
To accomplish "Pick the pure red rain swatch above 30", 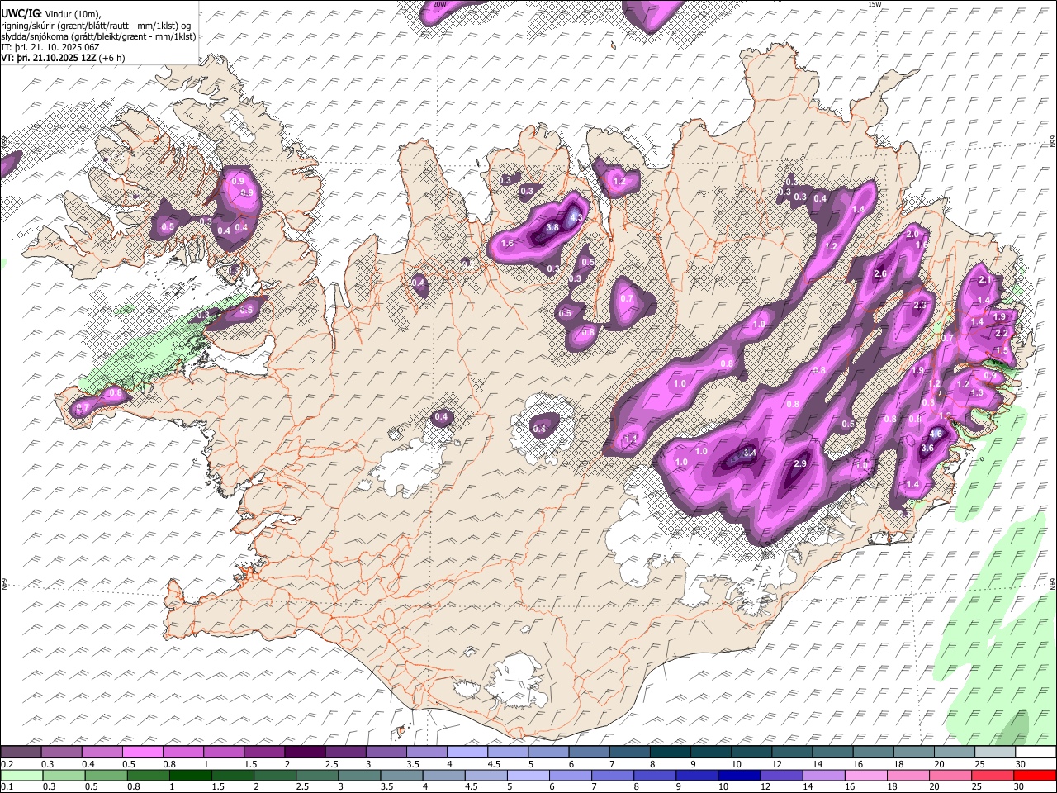I will 1033,775.
